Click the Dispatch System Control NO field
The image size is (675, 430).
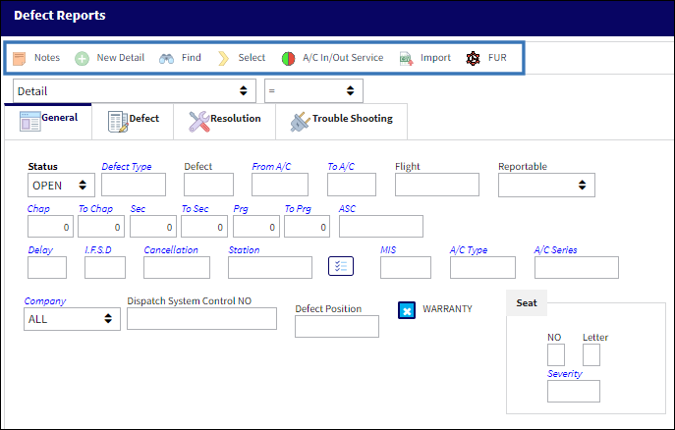pos(201,319)
